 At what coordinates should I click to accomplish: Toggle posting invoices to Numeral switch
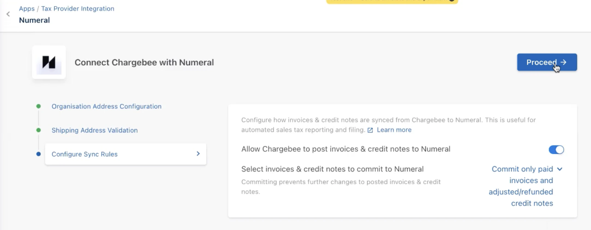[x=556, y=150]
